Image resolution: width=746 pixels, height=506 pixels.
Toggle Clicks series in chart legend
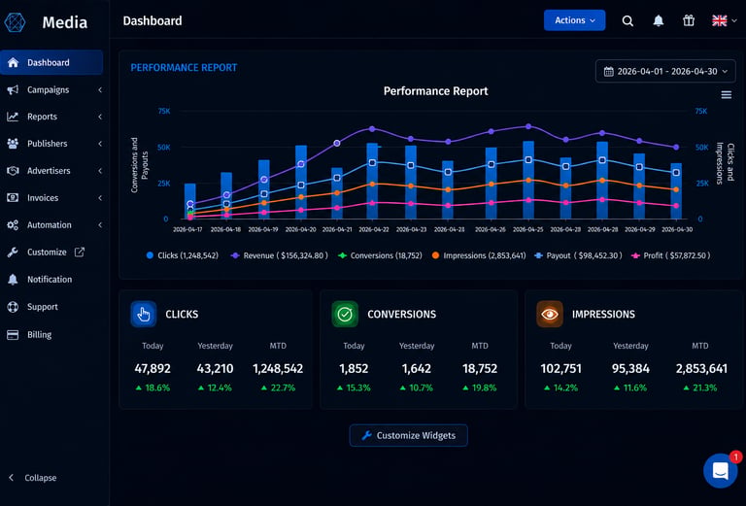point(183,255)
